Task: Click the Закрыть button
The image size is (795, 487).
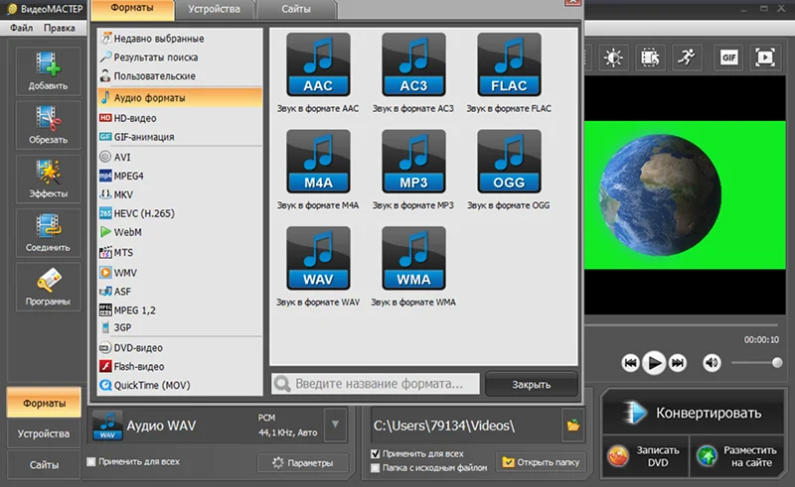Action: [x=532, y=384]
